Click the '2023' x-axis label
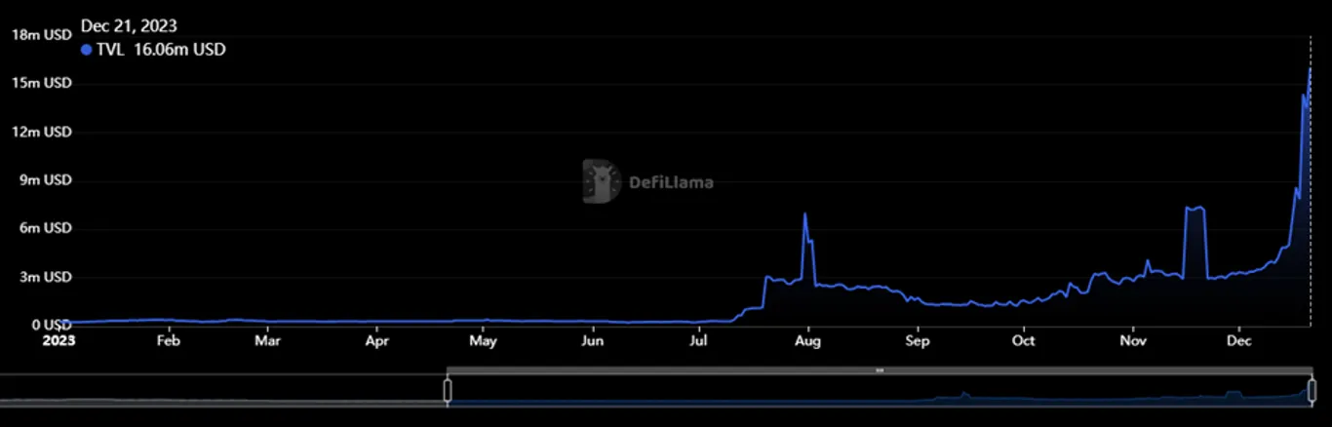1332x427 pixels. [x=58, y=341]
